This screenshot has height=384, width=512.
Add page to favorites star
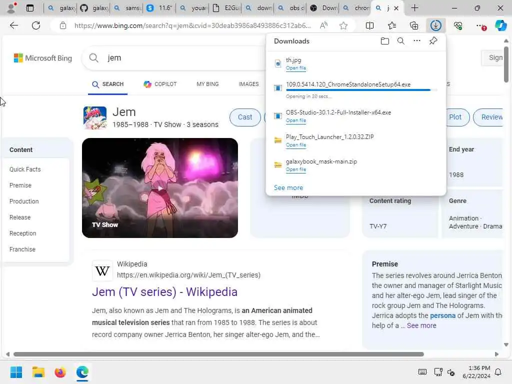click(343, 25)
